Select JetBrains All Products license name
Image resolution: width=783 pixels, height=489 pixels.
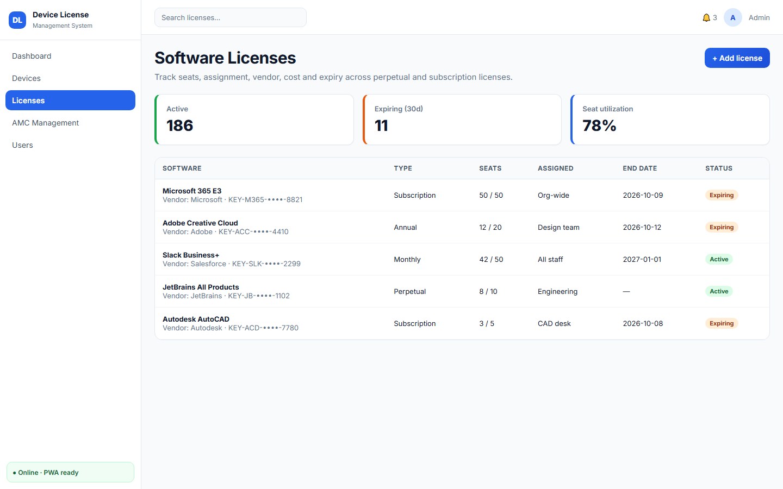[x=201, y=287]
